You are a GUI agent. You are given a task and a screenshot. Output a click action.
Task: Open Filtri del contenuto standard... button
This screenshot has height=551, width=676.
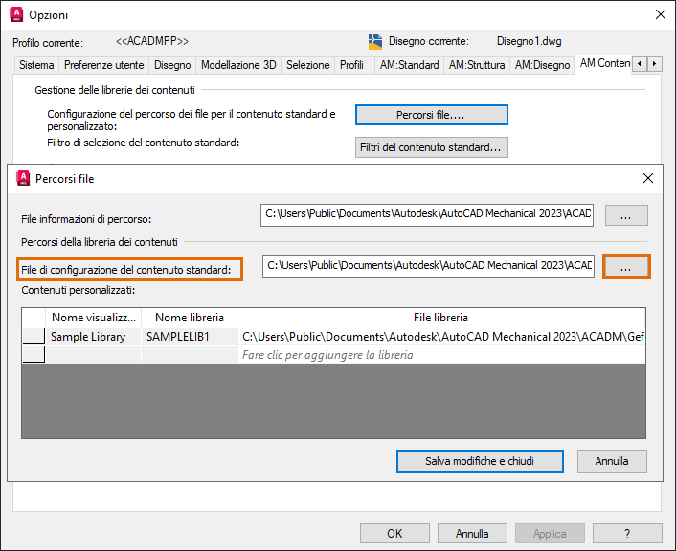(432, 147)
